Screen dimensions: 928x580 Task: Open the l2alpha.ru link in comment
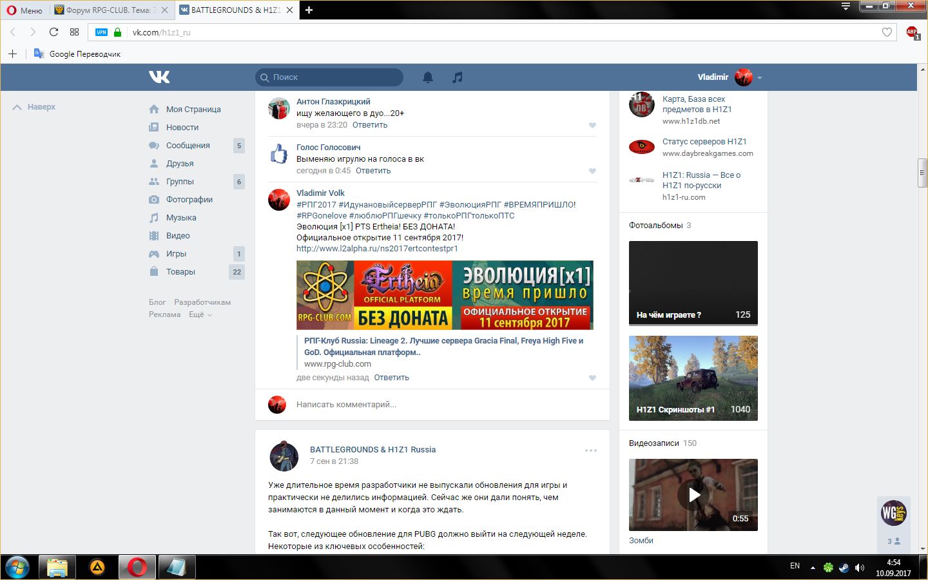tap(377, 249)
